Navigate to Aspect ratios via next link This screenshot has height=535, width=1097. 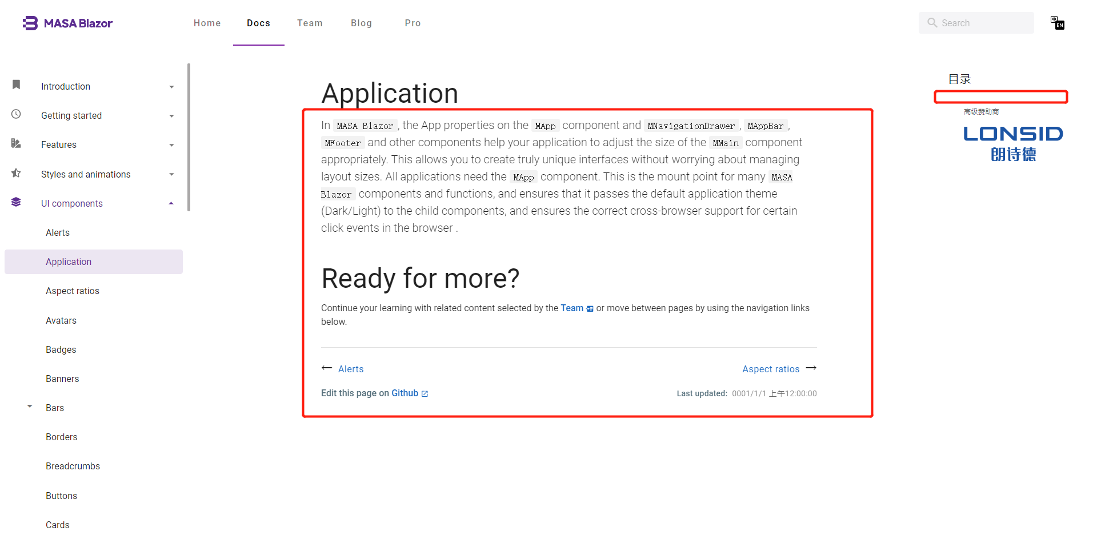[771, 369]
